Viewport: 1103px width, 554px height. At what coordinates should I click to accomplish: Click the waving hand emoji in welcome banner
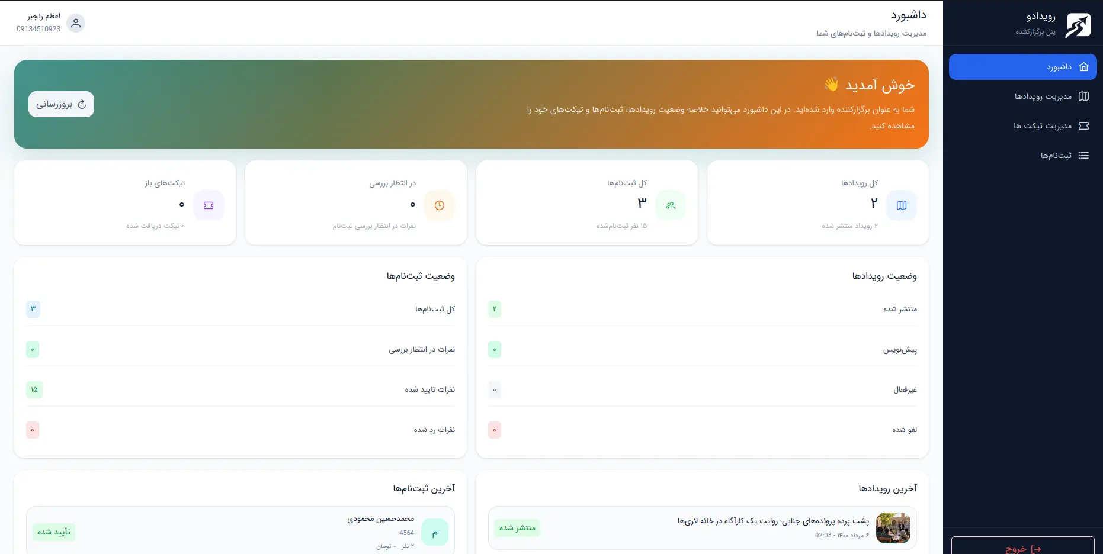(831, 85)
